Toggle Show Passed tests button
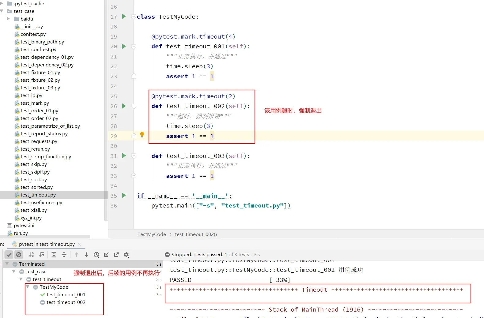 pyautogui.click(x=9, y=255)
